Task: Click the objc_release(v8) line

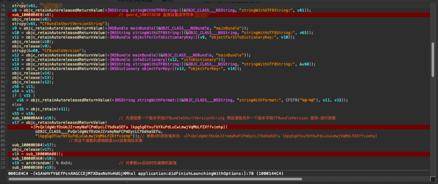Action: pos(32,19)
